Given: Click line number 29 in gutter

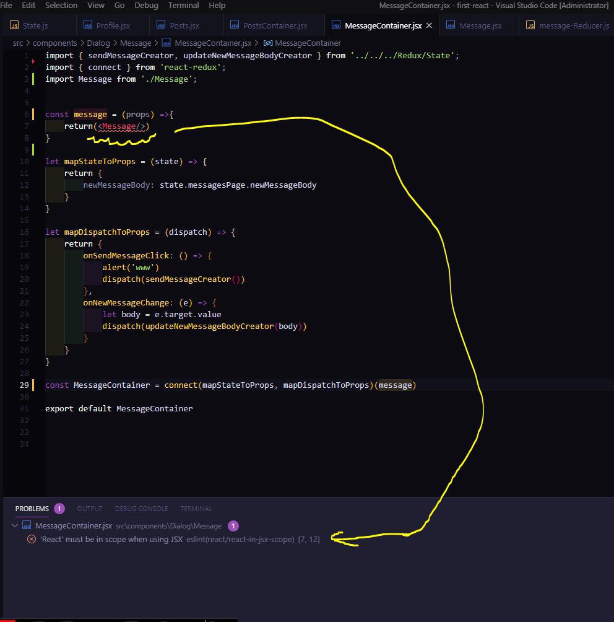Looking at the screenshot, I should click(24, 385).
